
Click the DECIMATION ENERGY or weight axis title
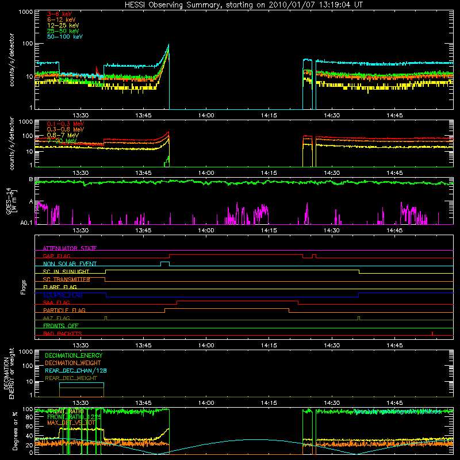(x=9, y=373)
